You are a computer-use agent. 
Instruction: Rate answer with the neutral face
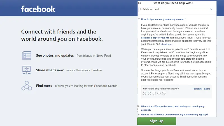[154, 93]
